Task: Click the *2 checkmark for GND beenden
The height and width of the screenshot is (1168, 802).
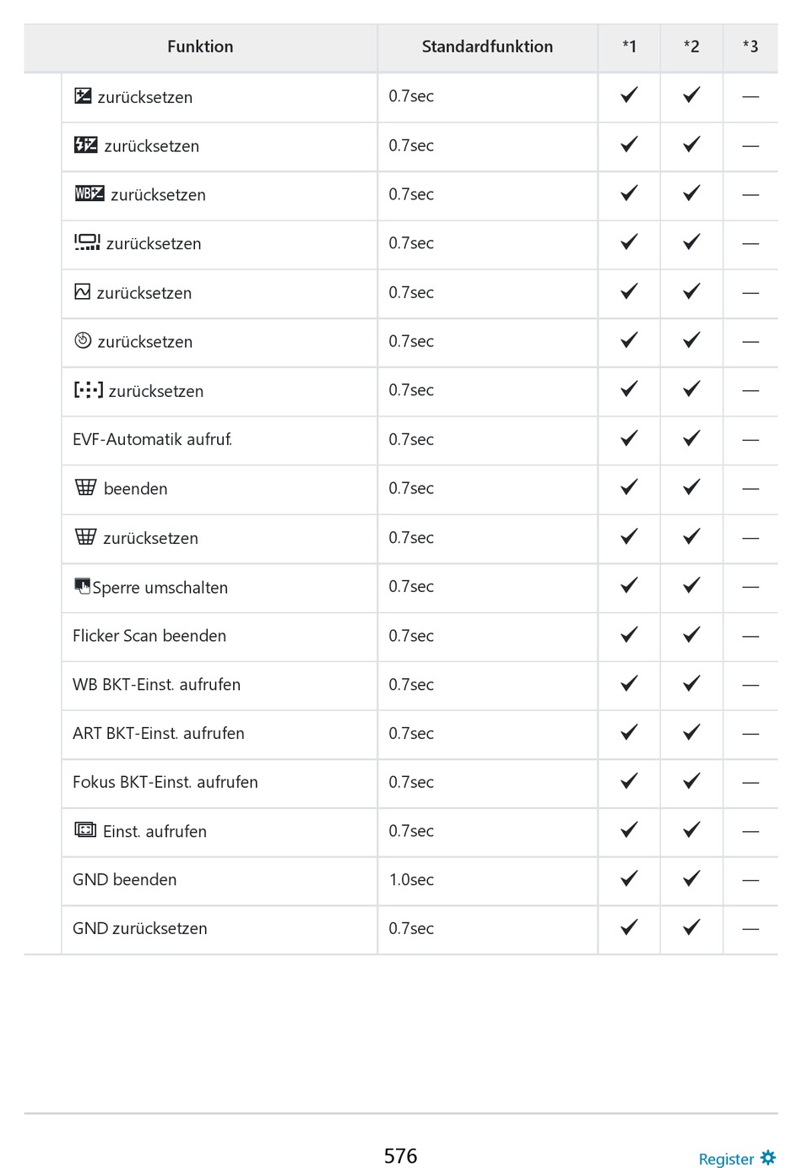Action: tap(691, 878)
